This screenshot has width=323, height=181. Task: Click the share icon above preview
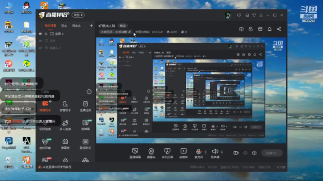279,29
